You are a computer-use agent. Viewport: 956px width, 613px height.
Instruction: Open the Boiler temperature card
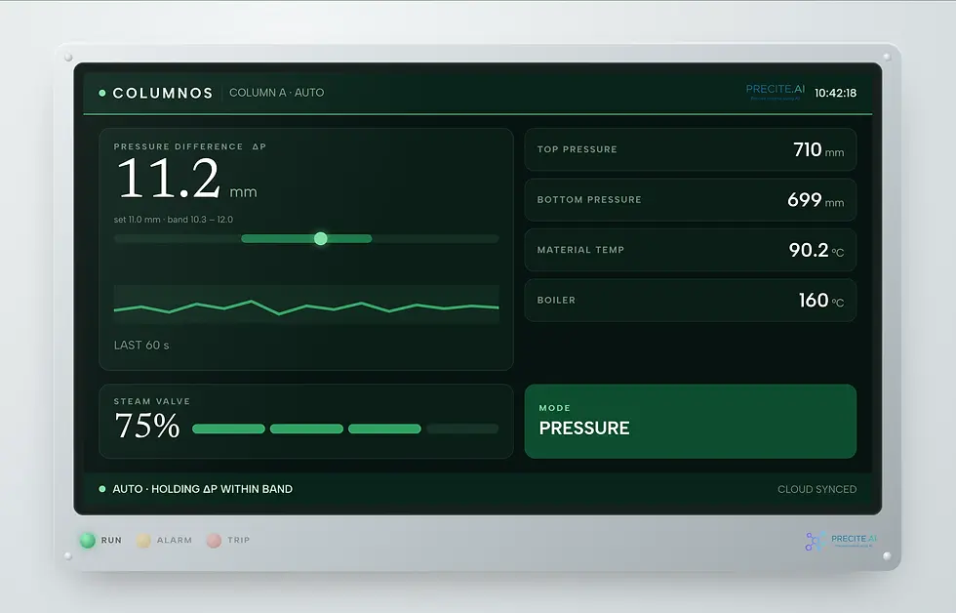[691, 300]
